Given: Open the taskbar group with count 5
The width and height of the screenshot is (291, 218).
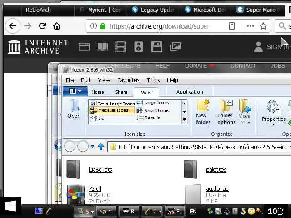Looking at the screenshot, I should (x=84, y=212).
